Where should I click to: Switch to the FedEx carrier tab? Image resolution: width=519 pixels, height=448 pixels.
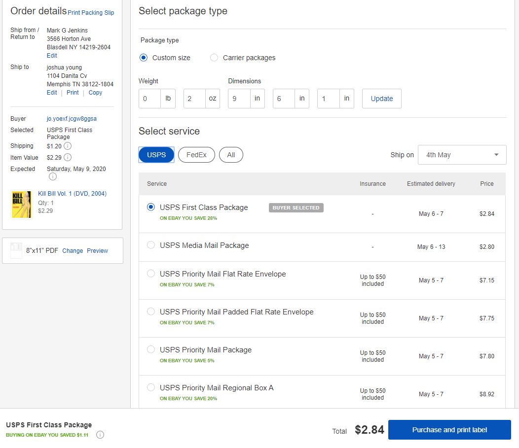196,155
